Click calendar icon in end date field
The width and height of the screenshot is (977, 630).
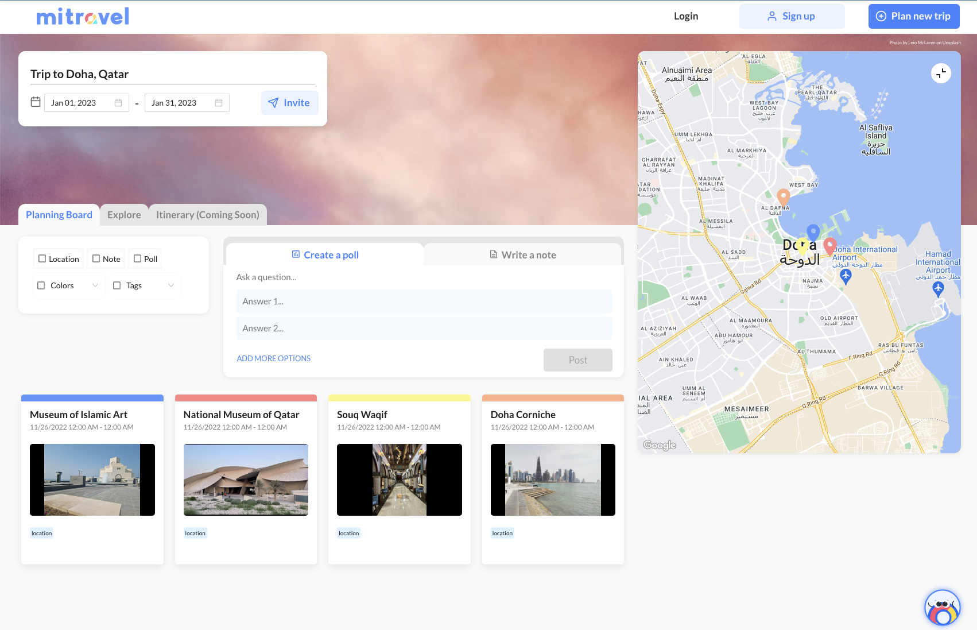point(219,103)
